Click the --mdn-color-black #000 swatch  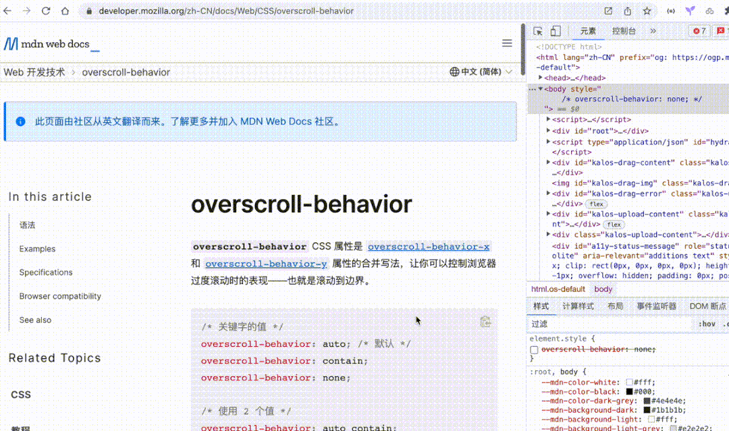(629, 391)
